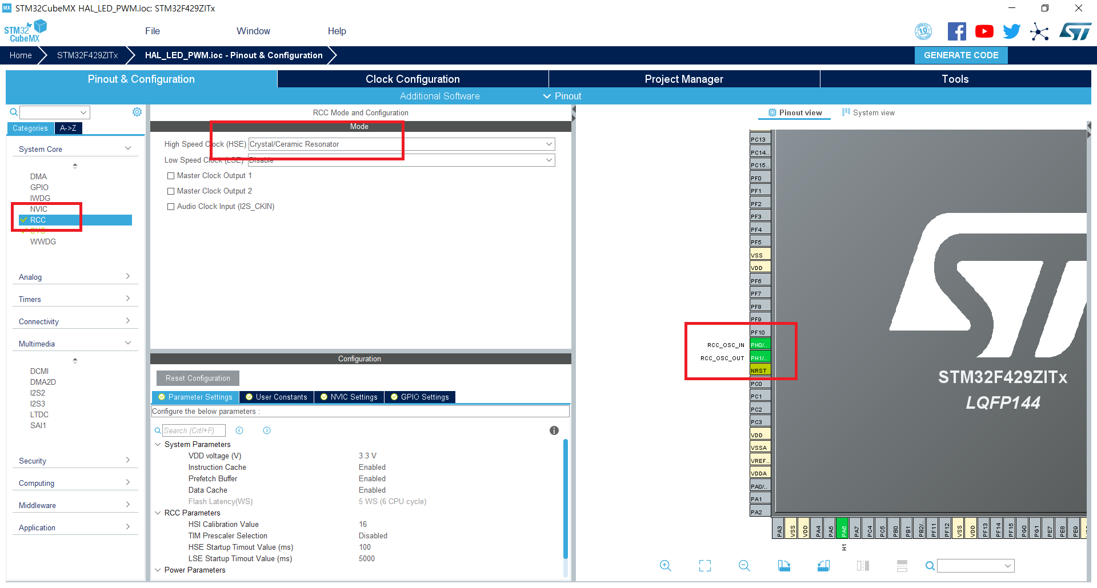1097x588 pixels.
Task: Open STM32F429ZITx breadcrumb
Action: (x=87, y=55)
